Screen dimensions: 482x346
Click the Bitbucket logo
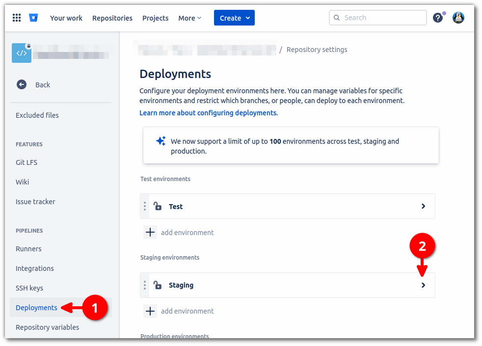click(33, 18)
